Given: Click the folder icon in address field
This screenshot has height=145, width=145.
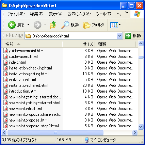Looking at the screenshot, I should pos(28,36).
